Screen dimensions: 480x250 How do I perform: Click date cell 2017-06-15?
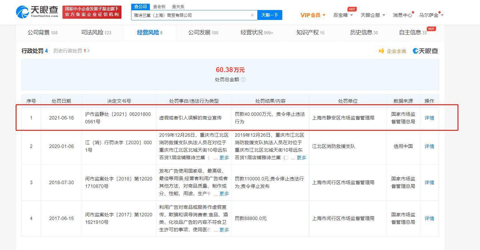coord(62,218)
